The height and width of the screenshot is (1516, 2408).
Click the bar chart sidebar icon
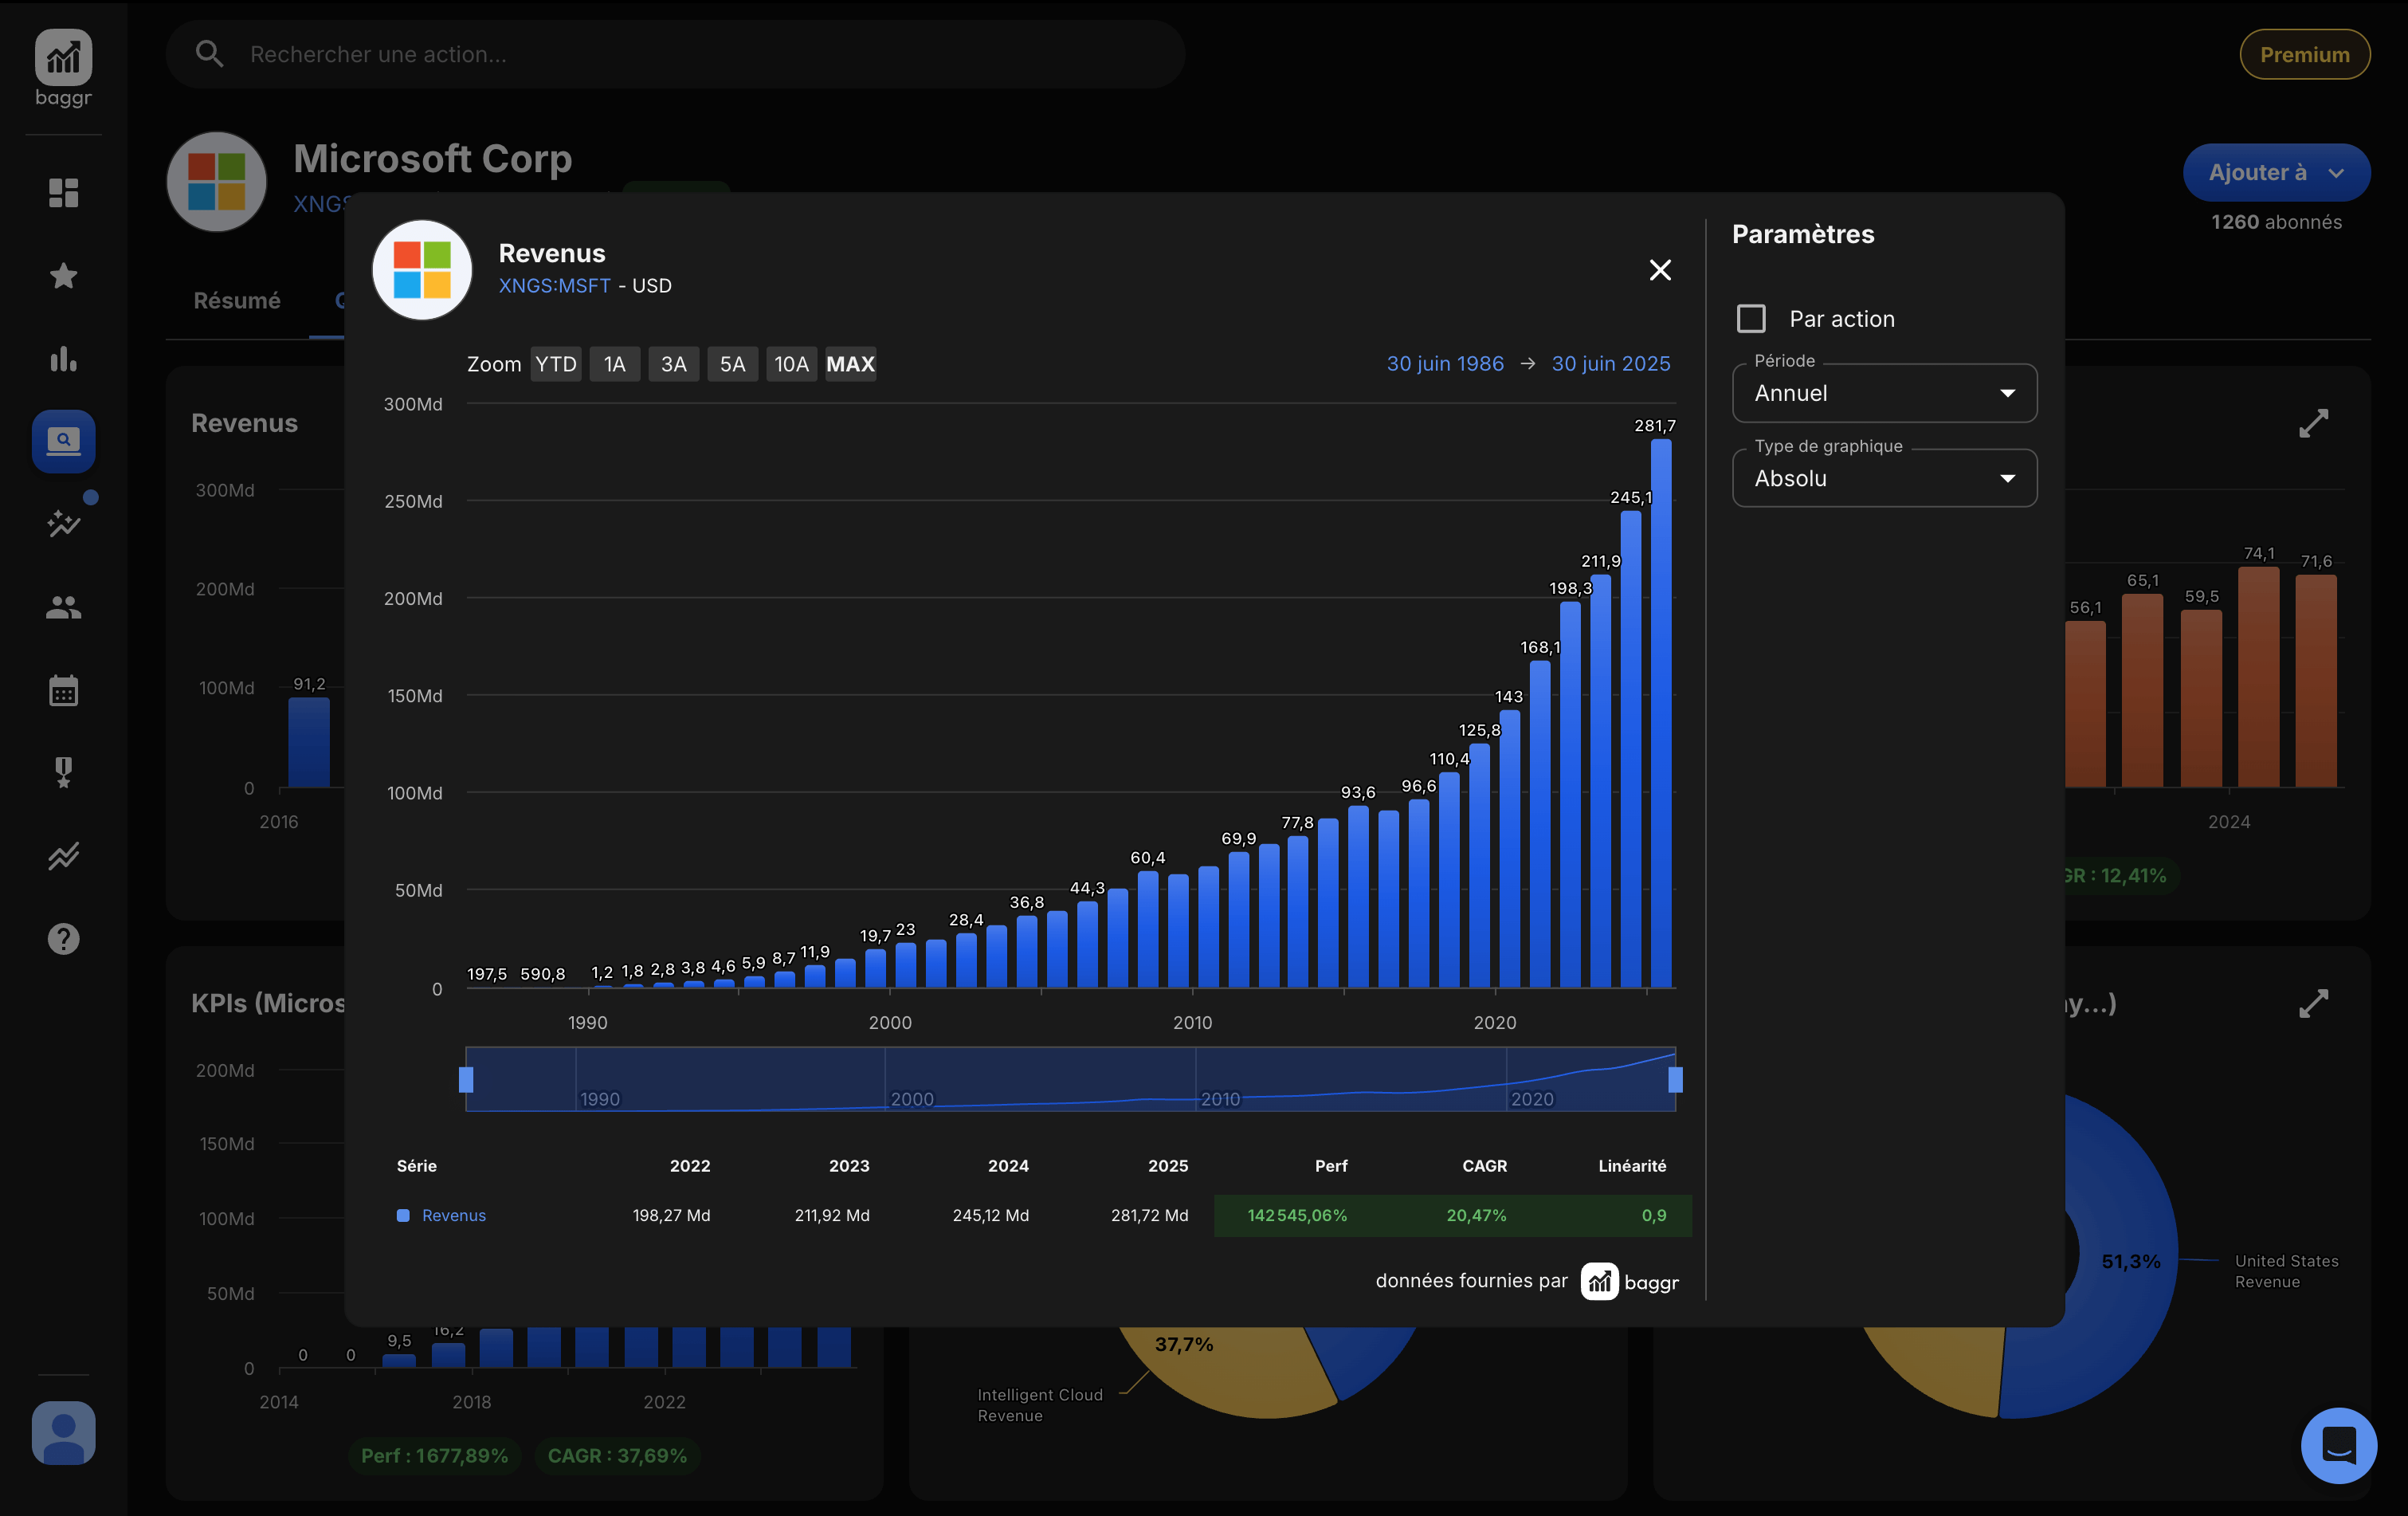(63, 359)
